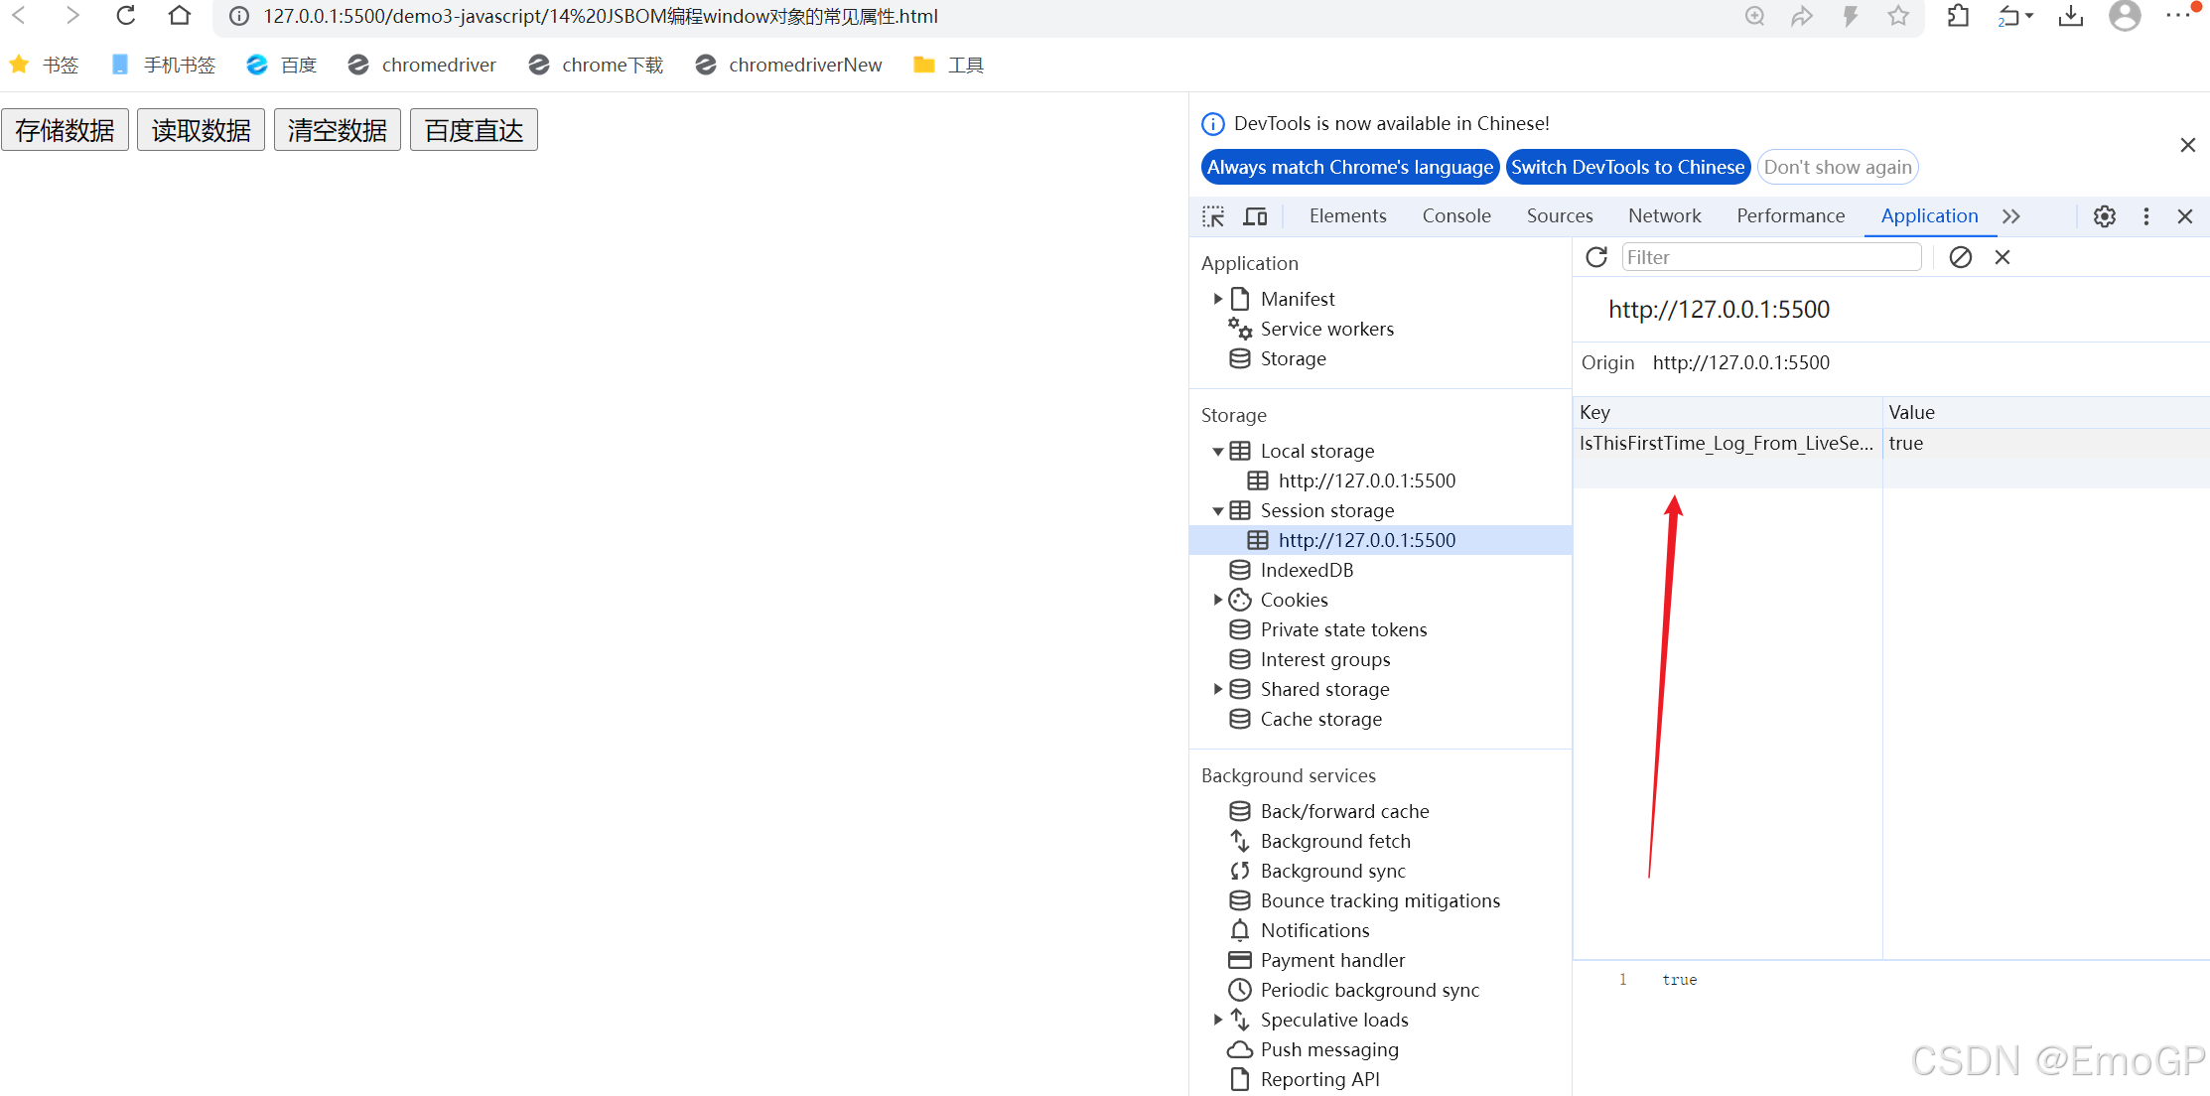Select IsThisFirstTime_Log_From_LiveSe... key row
Viewport: 2210px width, 1096px height.
point(1726,444)
